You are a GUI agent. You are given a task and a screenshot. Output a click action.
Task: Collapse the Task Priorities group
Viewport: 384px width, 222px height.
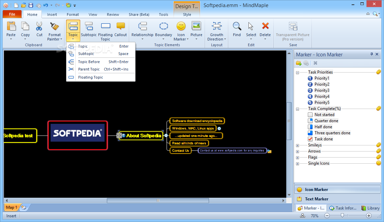(298, 73)
